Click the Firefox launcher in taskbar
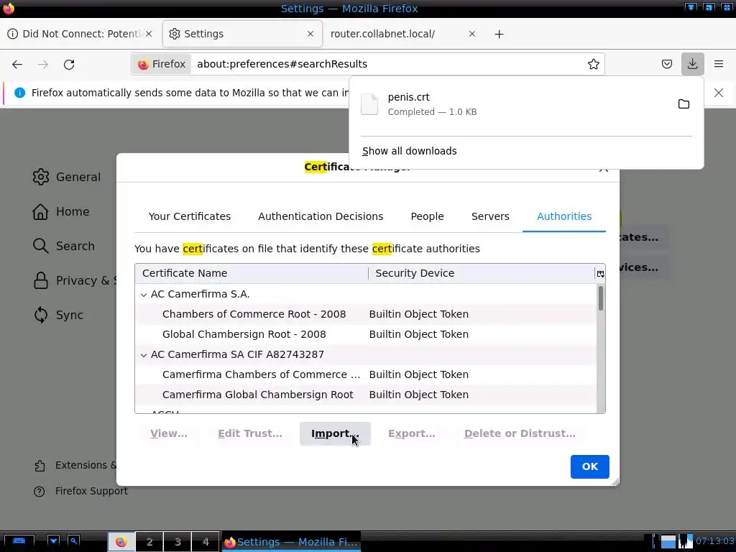 tap(121, 542)
